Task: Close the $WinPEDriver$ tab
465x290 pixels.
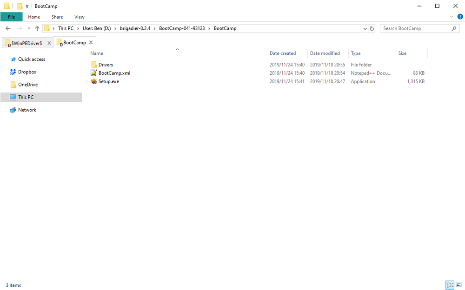Action: (49, 43)
